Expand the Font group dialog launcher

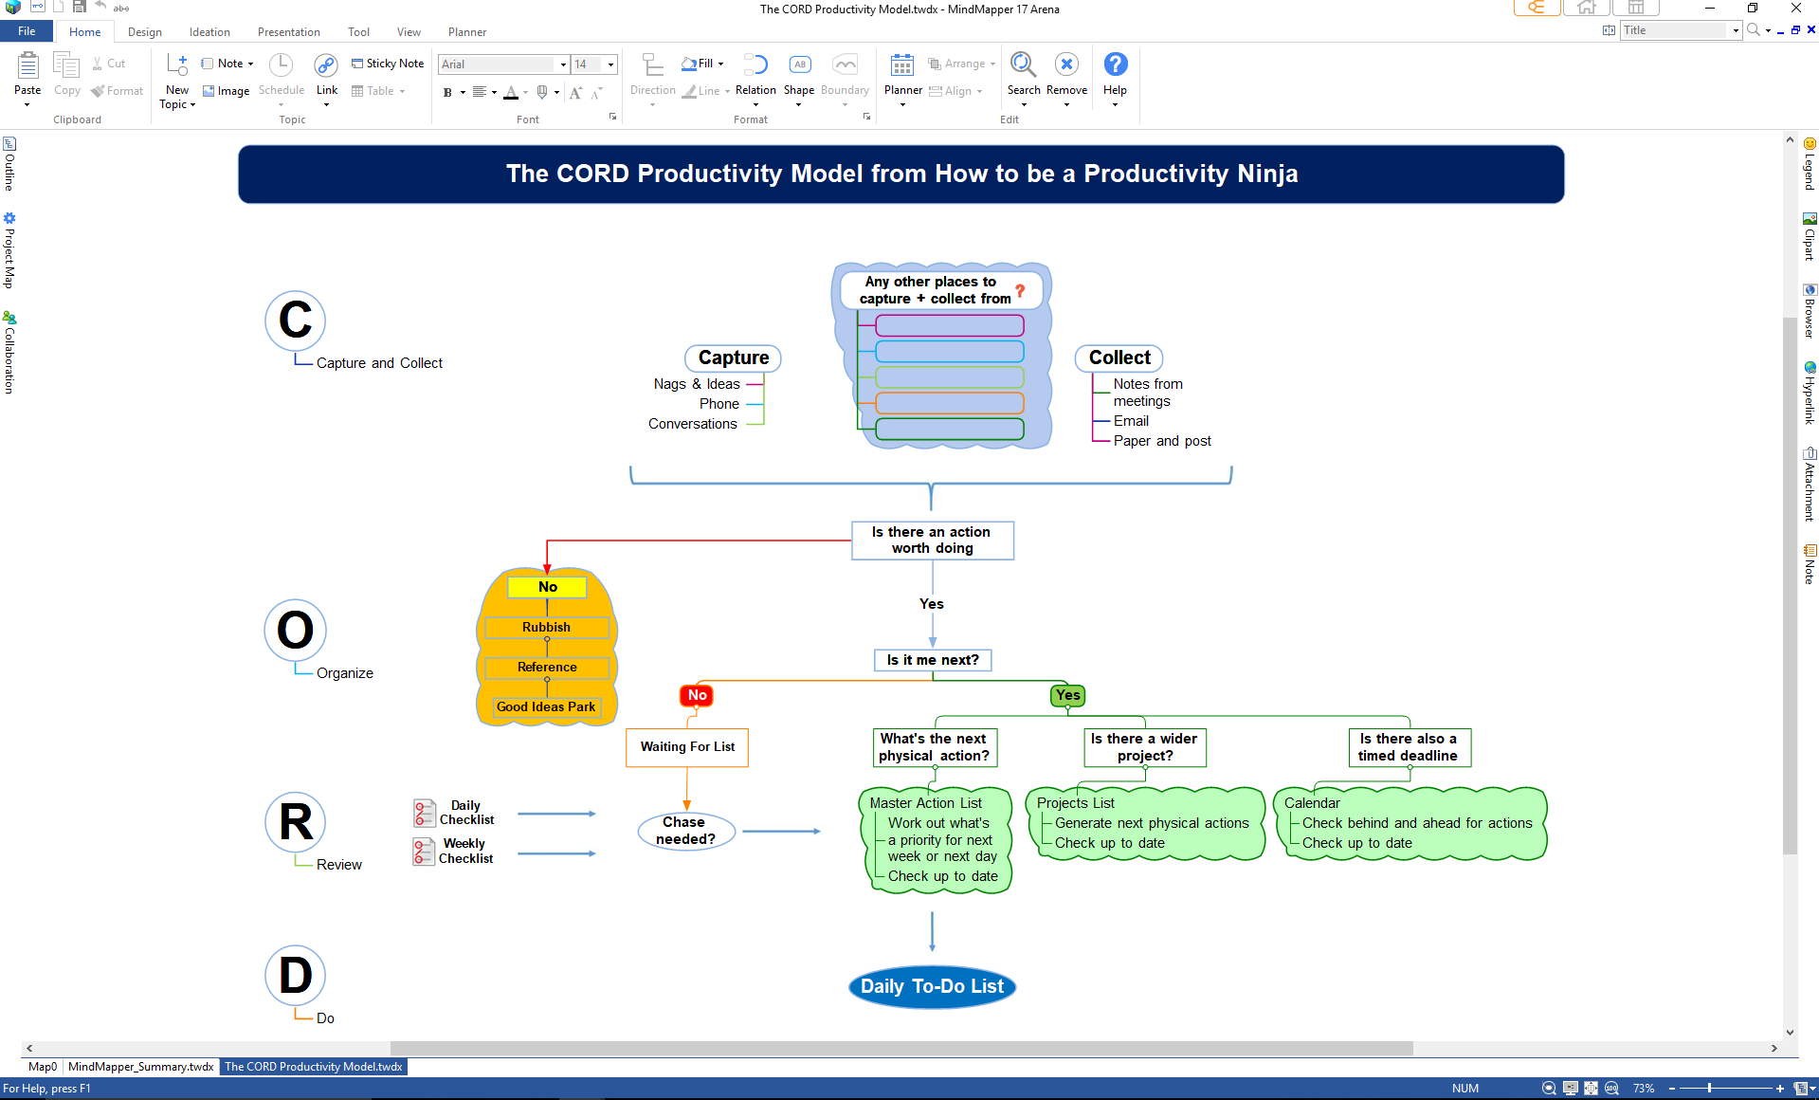[612, 117]
